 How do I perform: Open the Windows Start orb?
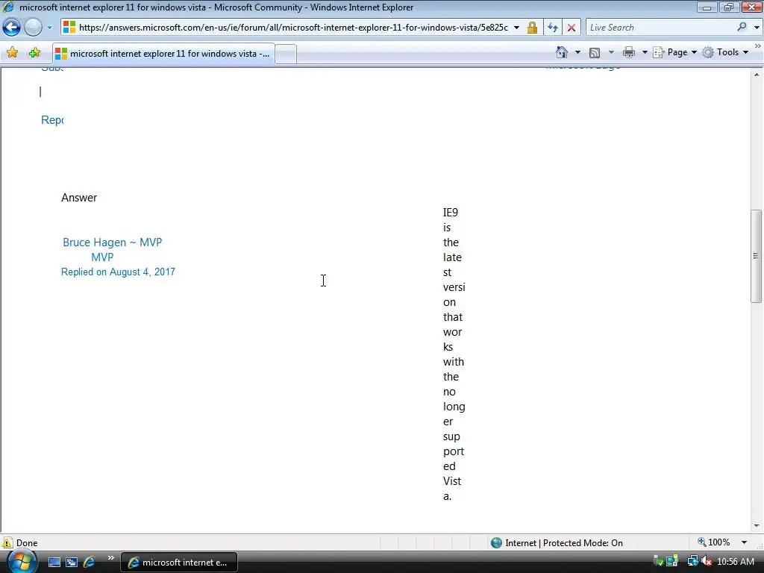click(x=22, y=561)
